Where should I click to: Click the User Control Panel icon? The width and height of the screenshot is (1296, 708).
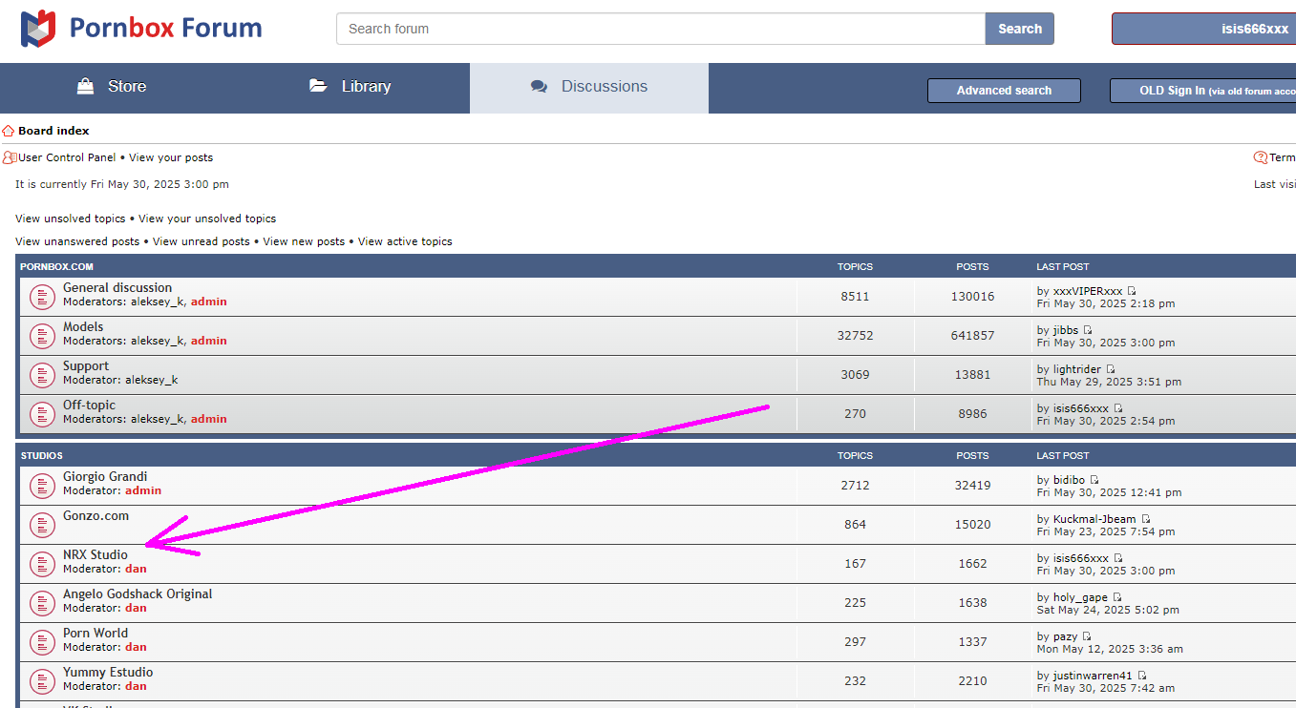pyautogui.click(x=10, y=157)
